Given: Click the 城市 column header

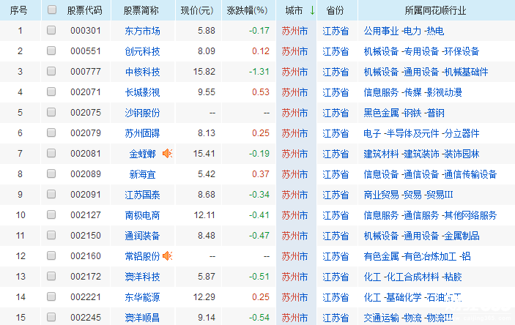Looking at the screenshot, I should (x=294, y=10).
